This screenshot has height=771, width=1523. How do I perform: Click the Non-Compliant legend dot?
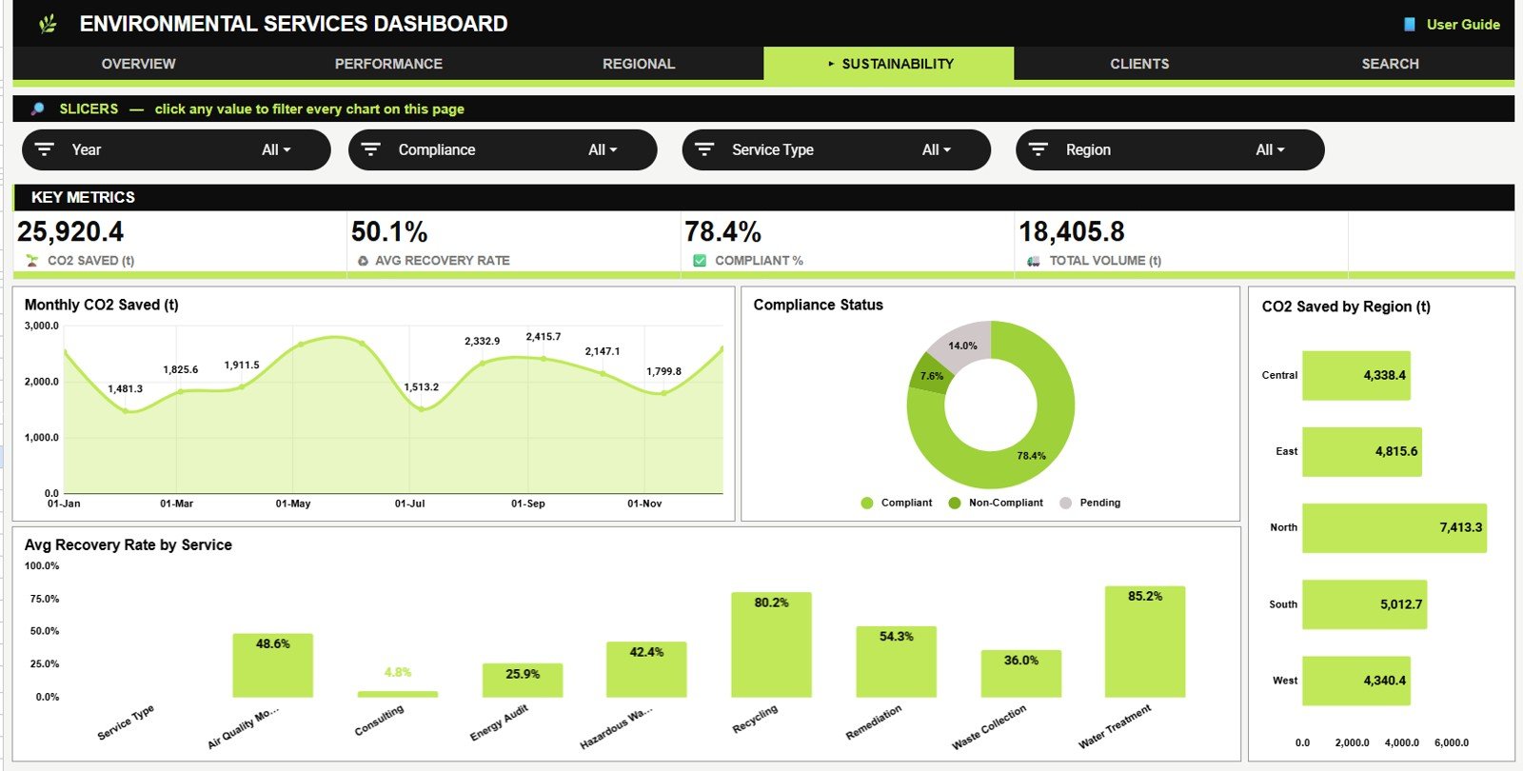pos(955,504)
